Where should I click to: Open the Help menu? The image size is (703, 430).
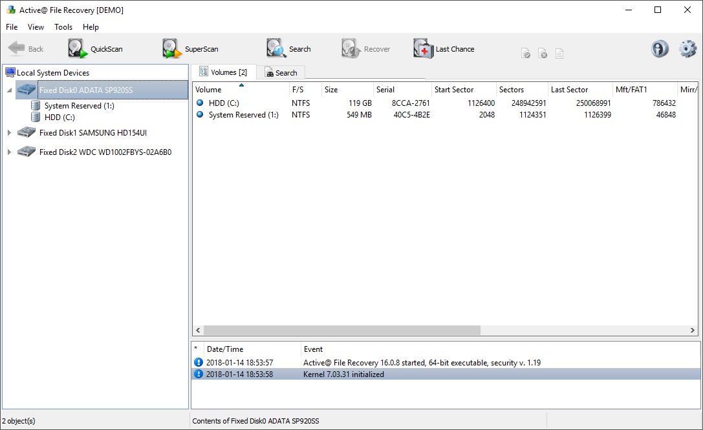[x=91, y=27]
